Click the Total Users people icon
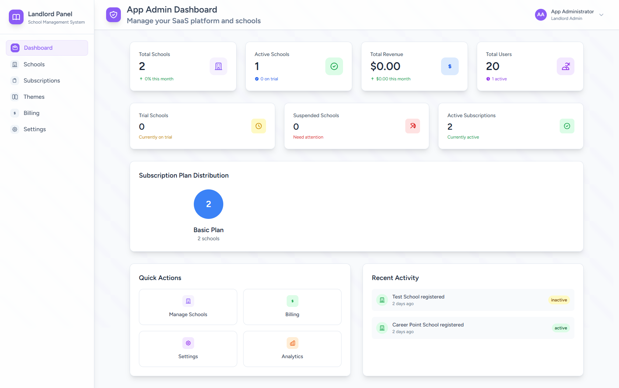 pos(566,66)
